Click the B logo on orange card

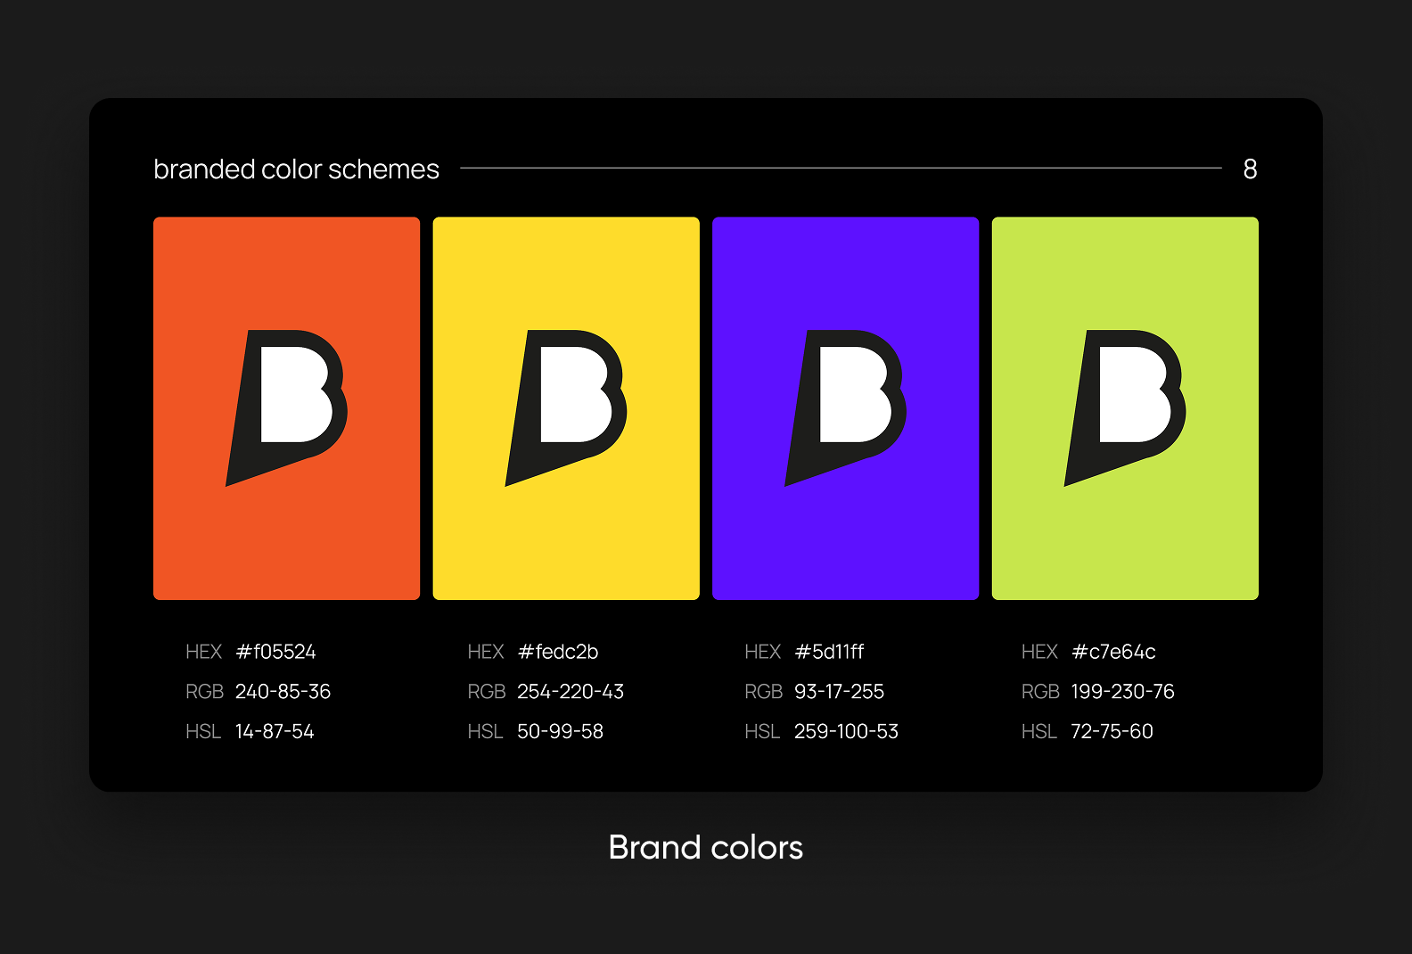tap(286, 408)
